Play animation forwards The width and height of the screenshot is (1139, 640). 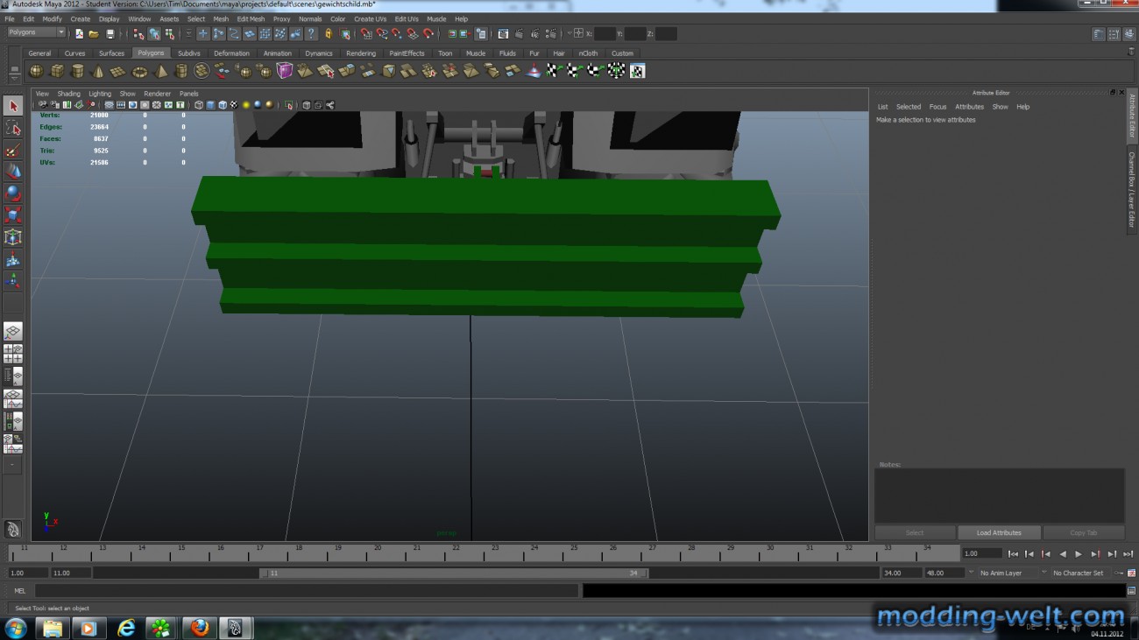click(x=1079, y=554)
